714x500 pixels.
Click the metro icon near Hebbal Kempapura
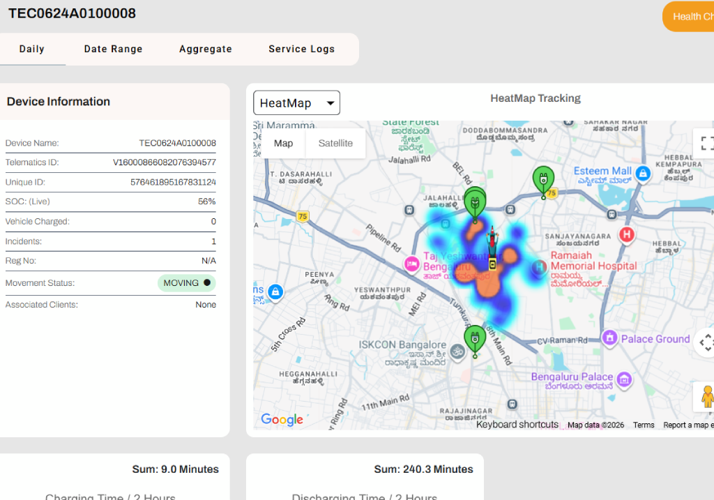point(612,214)
